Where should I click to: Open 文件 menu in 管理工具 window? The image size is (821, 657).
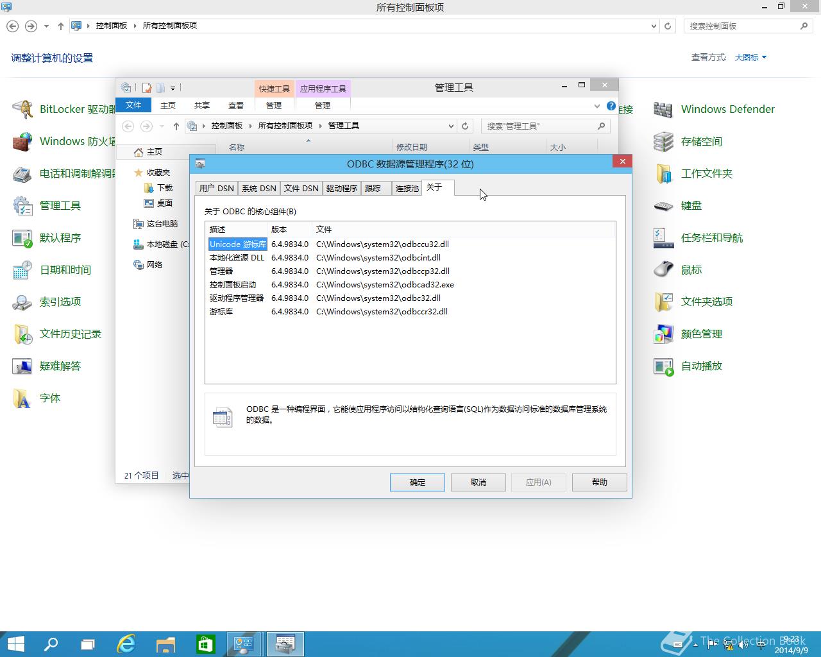click(133, 105)
